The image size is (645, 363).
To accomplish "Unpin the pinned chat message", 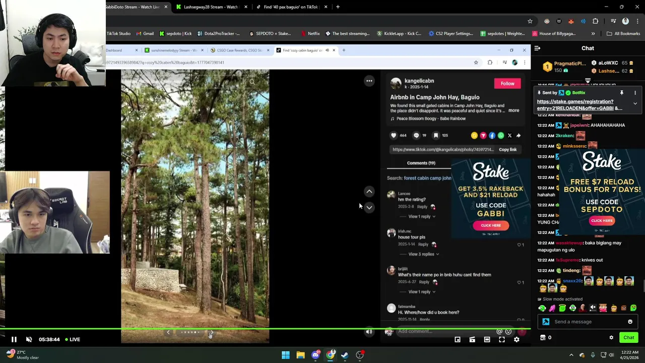I will 622,93.
